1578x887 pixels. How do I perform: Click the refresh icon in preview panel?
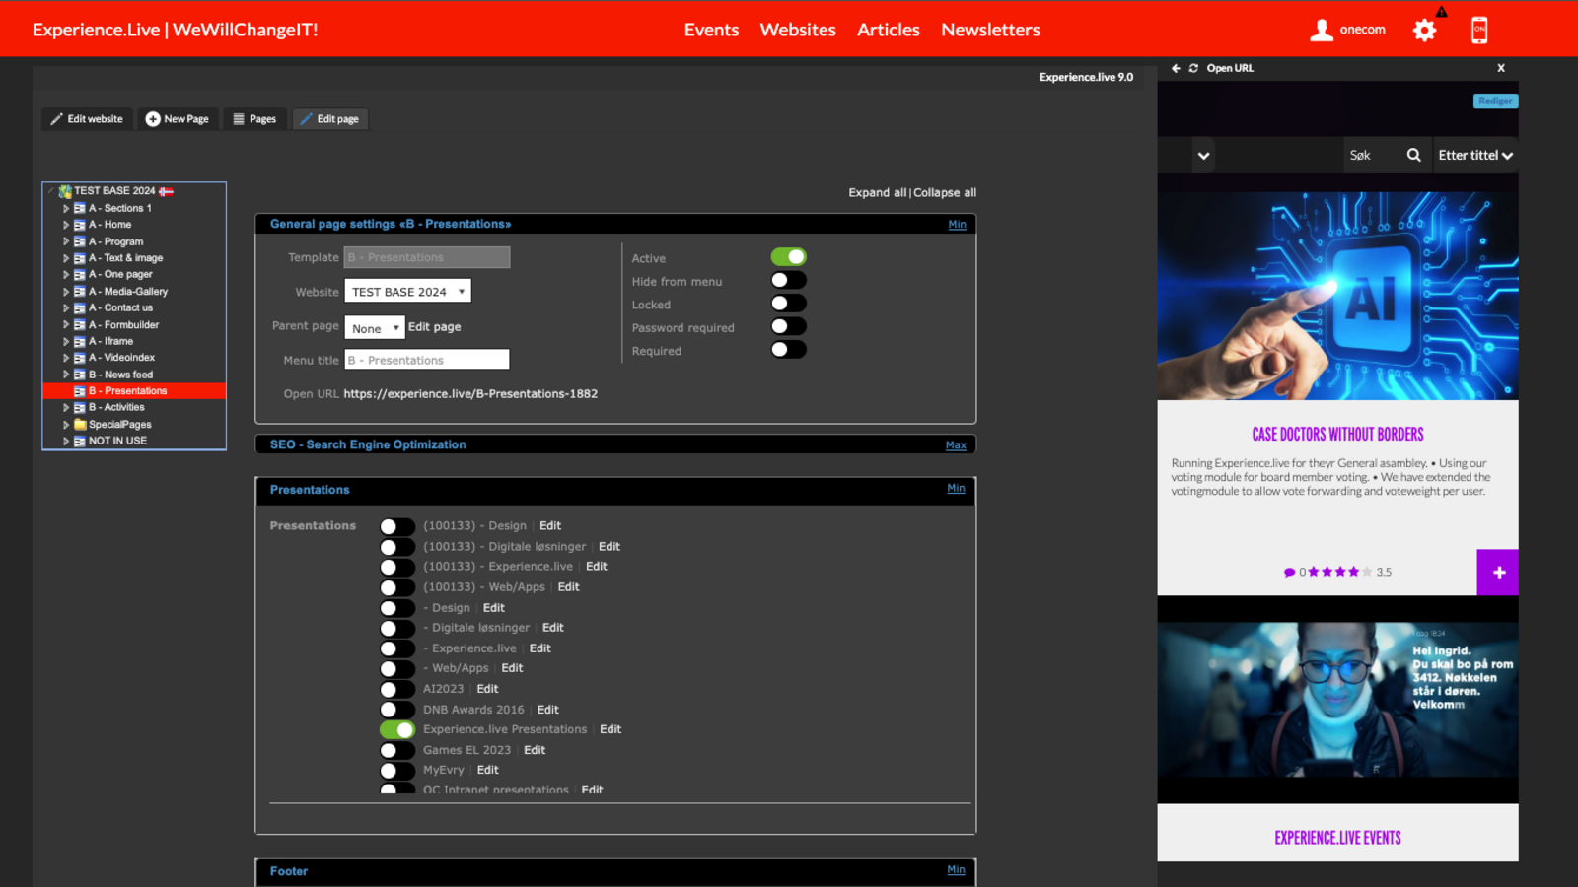point(1193,68)
